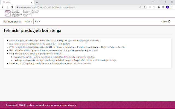This screenshot has width=175, height=109.
Task: Click the Programska podrška list item text
Action: click(36, 54)
